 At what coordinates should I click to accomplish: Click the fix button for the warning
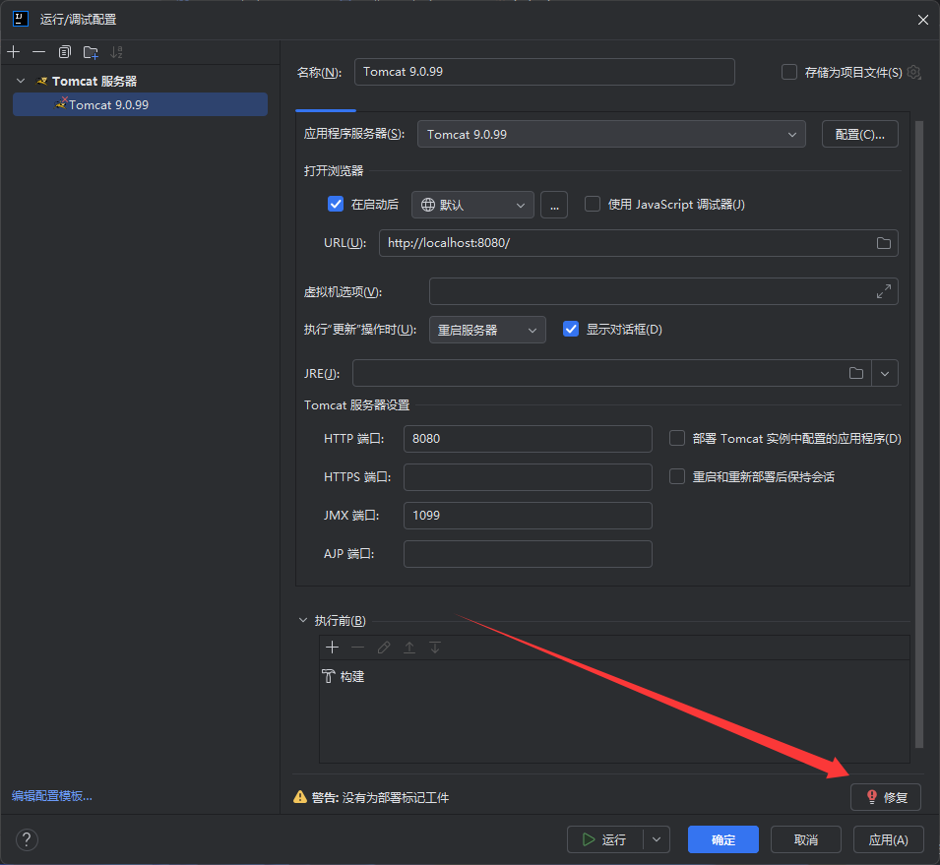[886, 797]
